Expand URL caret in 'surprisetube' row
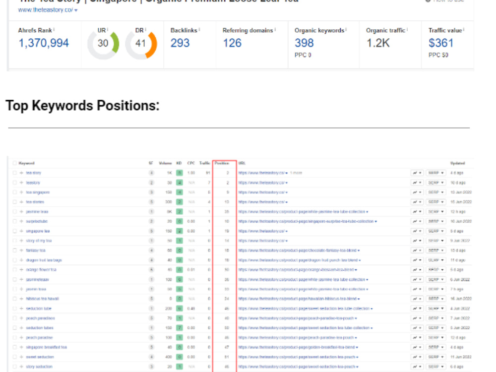Viewport: 496px width, 372px height. [375, 221]
